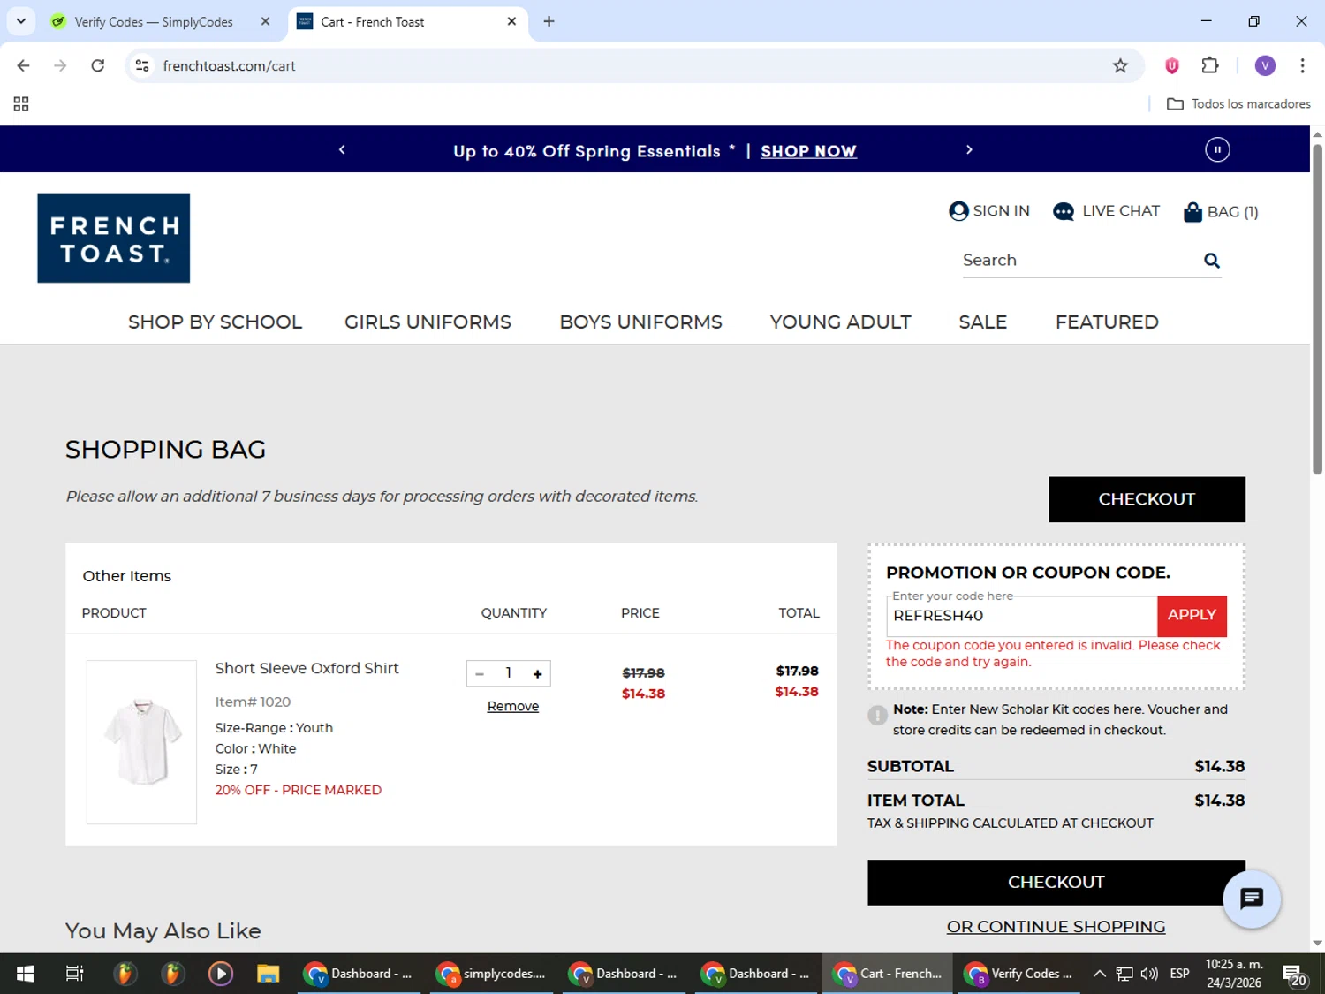This screenshot has height=994, width=1325.
Task: Open the Sign In account icon
Action: pos(958,211)
